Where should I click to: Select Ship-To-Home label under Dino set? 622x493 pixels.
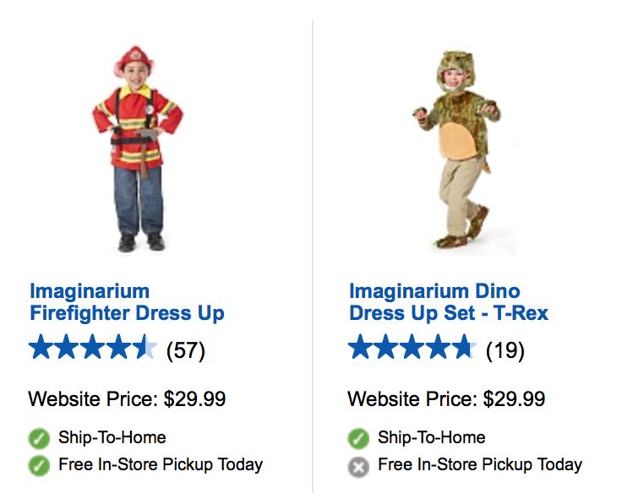tap(431, 437)
